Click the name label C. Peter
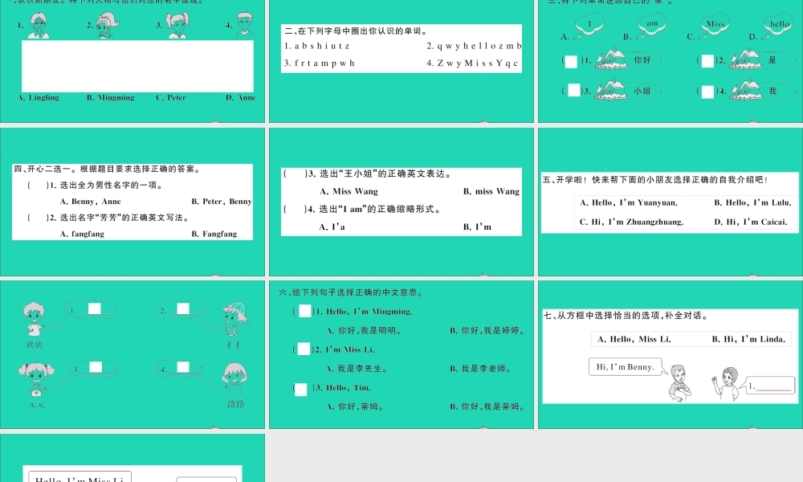 click(x=171, y=97)
